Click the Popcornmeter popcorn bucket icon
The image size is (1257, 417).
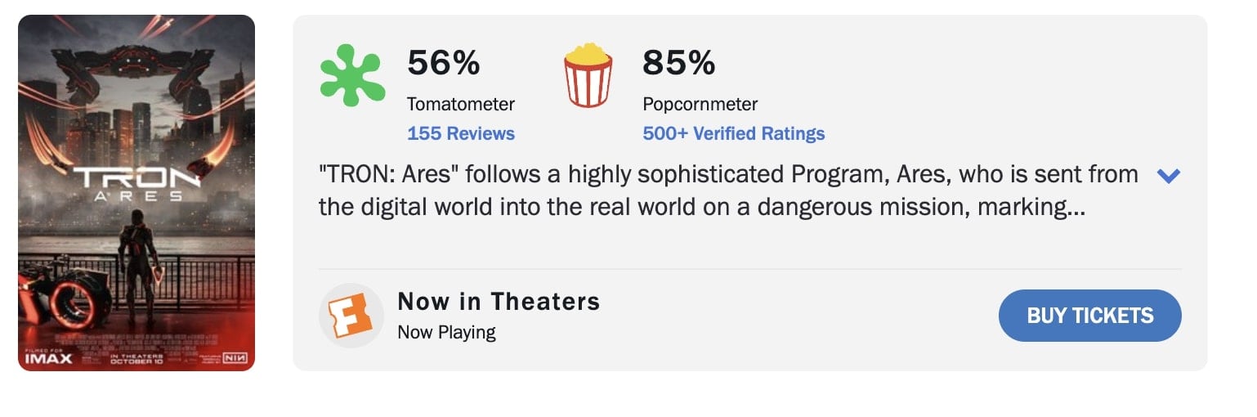[588, 75]
